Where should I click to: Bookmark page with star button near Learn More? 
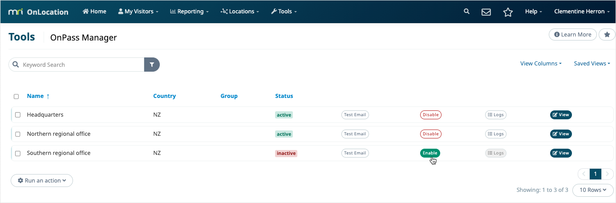coord(607,35)
